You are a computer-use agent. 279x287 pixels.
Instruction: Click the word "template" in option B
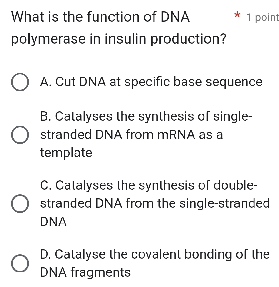[x=66, y=152]
